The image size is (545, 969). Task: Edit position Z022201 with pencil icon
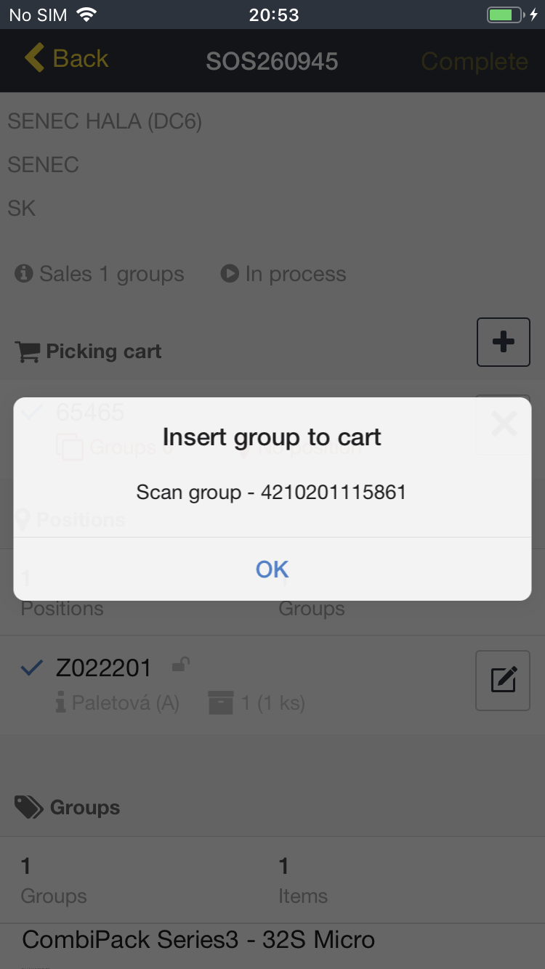(x=503, y=681)
